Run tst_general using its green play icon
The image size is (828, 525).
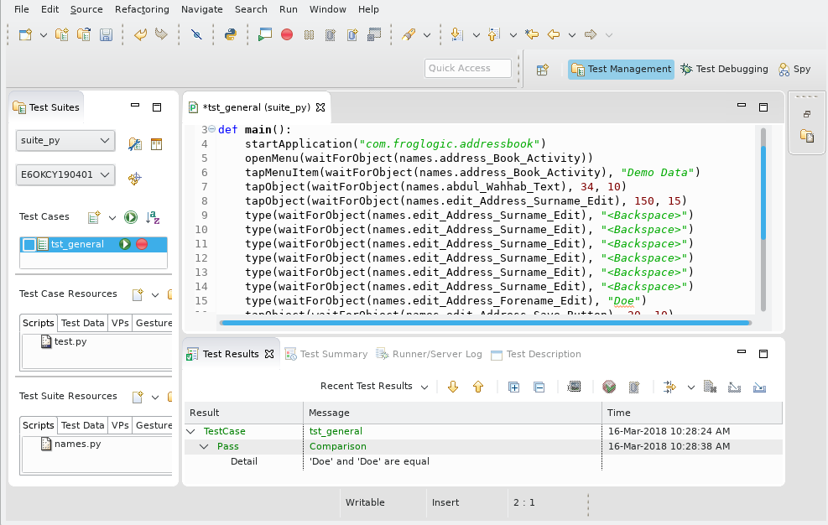(125, 244)
